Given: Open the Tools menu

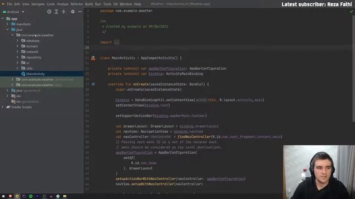Looking at the screenshot, I should tap(107, 4).
